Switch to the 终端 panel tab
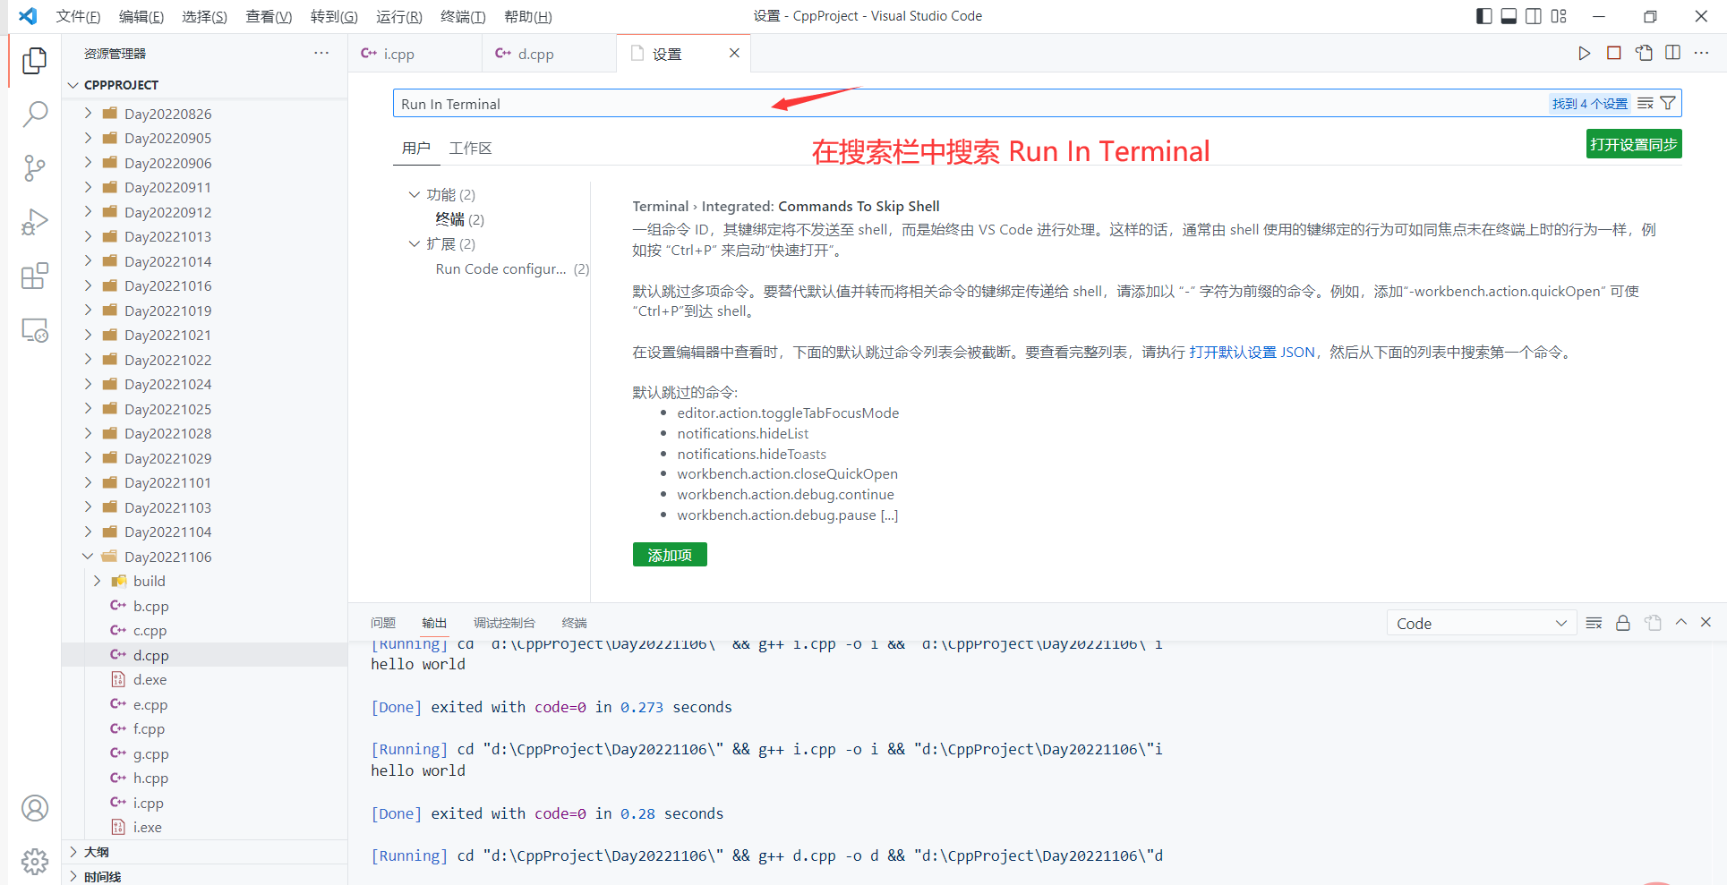Screen dimensions: 1727x885 coord(574,623)
